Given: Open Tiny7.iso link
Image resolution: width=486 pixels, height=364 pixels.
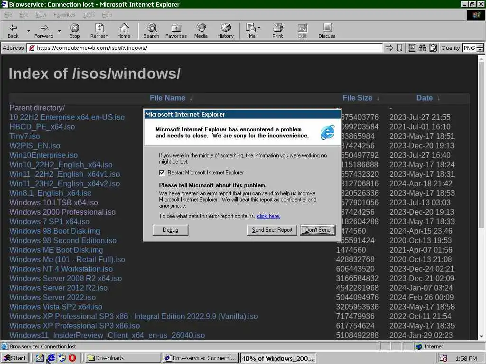Looking at the screenshot, I should [25, 136].
